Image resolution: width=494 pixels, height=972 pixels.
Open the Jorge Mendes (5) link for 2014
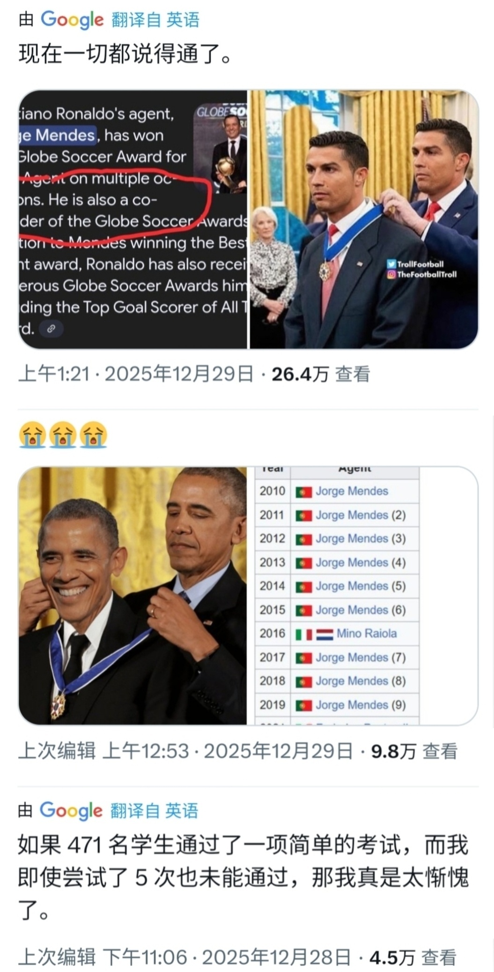361,586
